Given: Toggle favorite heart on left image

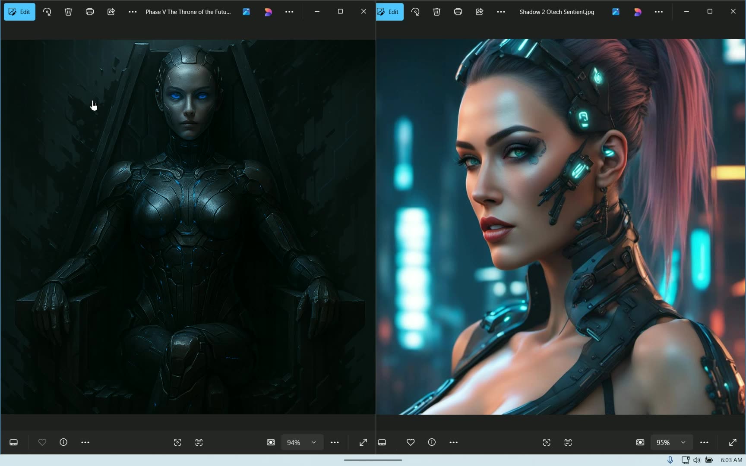Looking at the screenshot, I should point(42,442).
